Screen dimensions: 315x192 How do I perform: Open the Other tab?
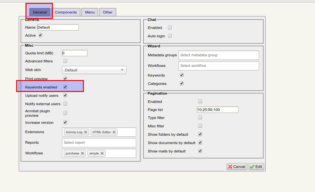click(x=108, y=12)
